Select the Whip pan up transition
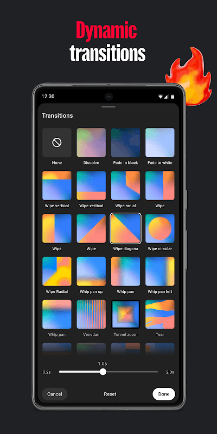Image resolution: width=217 pixels, height=434 pixels. (91, 271)
